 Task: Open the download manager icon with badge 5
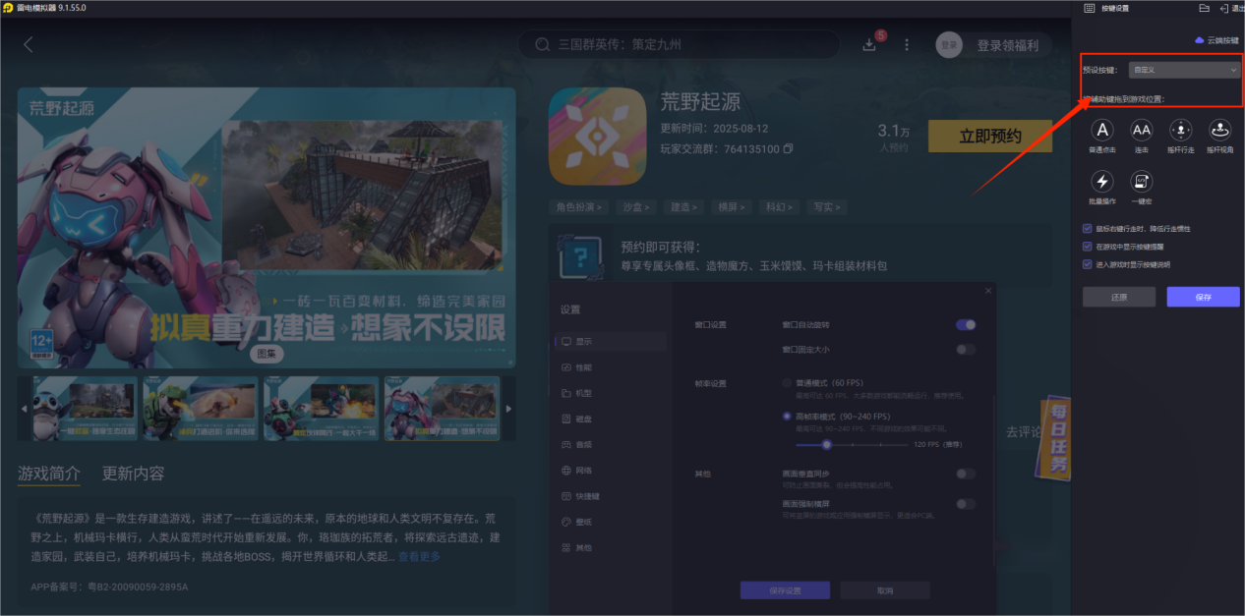[869, 44]
